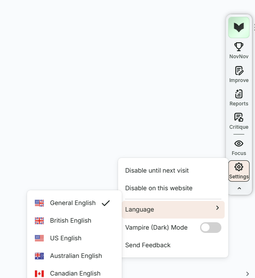Expand the Language submenu arrow
The image size is (255, 278).
click(x=217, y=209)
